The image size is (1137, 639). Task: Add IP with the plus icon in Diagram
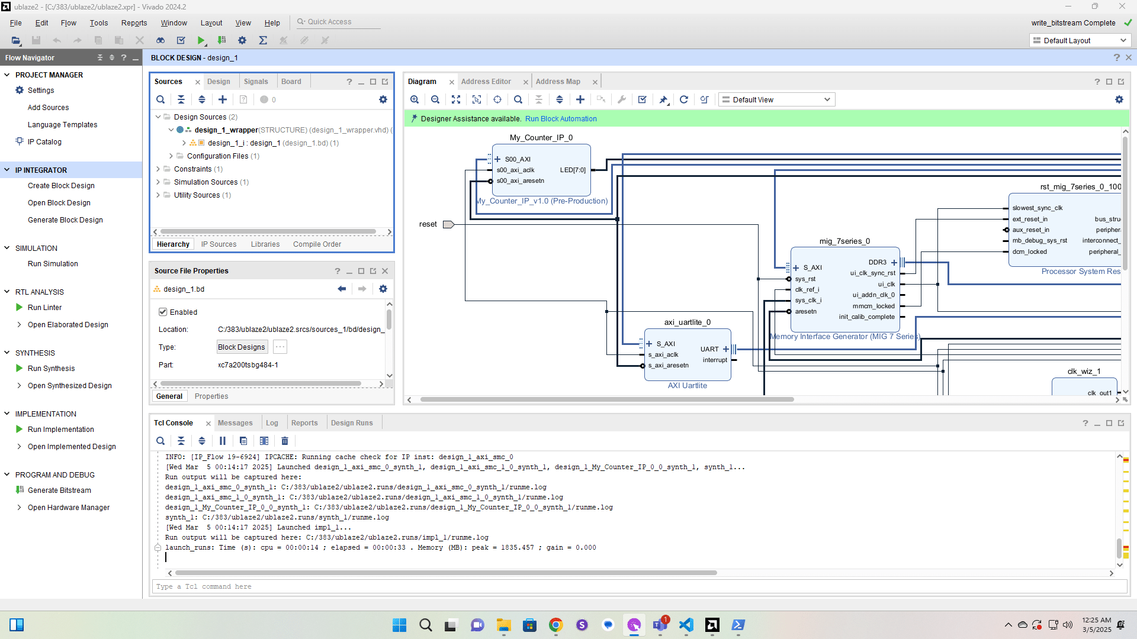(580, 99)
